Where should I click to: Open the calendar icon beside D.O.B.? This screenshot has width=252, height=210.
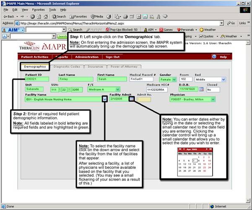tap(201, 89)
